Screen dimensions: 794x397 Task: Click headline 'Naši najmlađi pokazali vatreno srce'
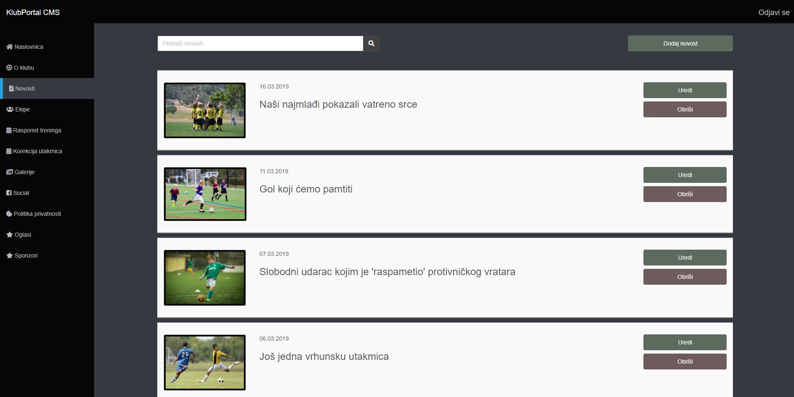338,104
